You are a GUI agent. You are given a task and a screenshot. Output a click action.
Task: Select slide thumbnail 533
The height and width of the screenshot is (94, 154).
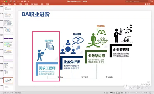8,30
